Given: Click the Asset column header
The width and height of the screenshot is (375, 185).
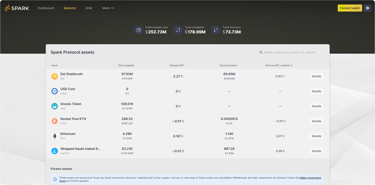Looking at the screenshot, I should click(x=55, y=66).
